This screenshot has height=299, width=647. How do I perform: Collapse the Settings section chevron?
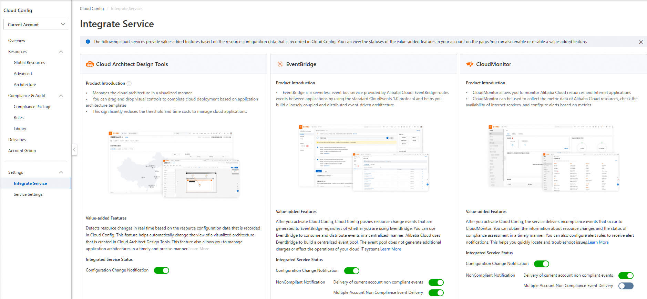[61, 172]
